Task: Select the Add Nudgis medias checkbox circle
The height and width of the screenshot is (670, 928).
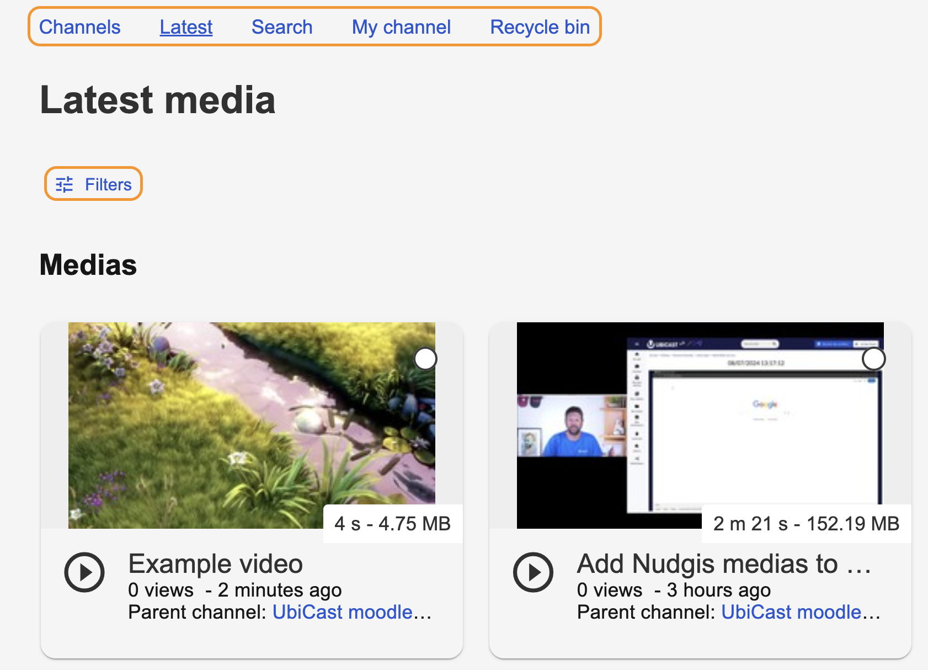Action: [874, 359]
